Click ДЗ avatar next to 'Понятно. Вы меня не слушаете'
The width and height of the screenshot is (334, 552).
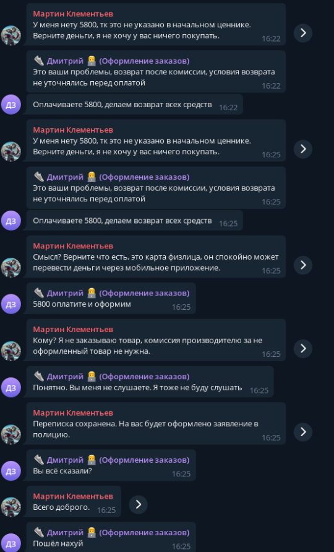(11, 388)
